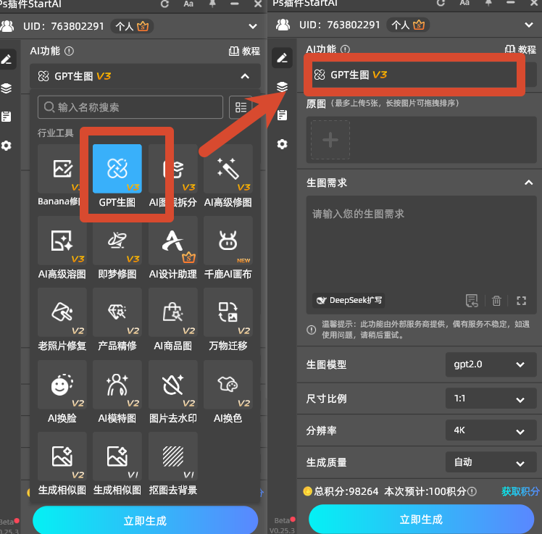This screenshot has width=542, height=534.
Task: Open the prompt template icon beside trash
Action: coord(472,301)
